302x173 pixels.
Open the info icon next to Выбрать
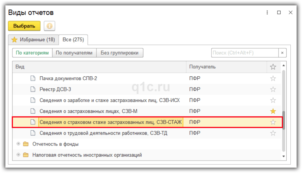click(49, 26)
